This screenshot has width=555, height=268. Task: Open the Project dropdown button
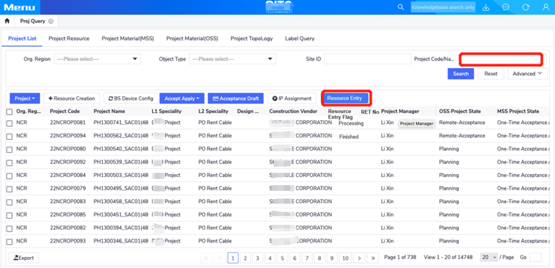tap(25, 98)
